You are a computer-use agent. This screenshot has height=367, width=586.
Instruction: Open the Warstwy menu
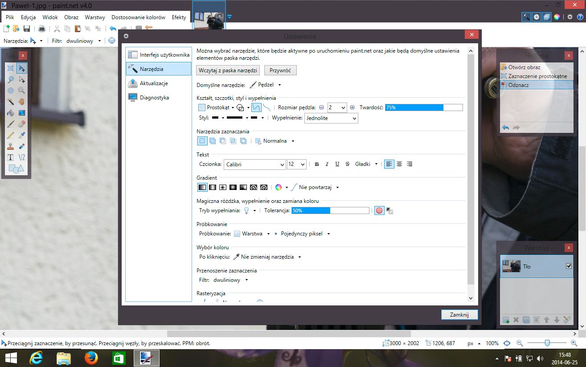coord(95,17)
